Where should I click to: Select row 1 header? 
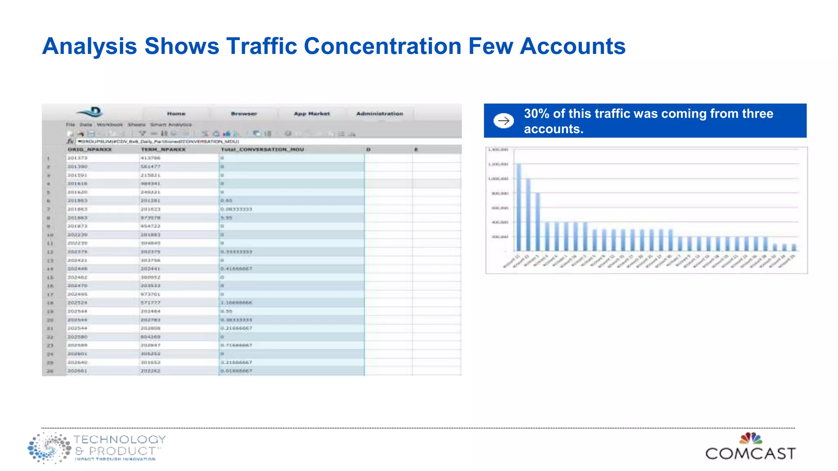click(54, 158)
